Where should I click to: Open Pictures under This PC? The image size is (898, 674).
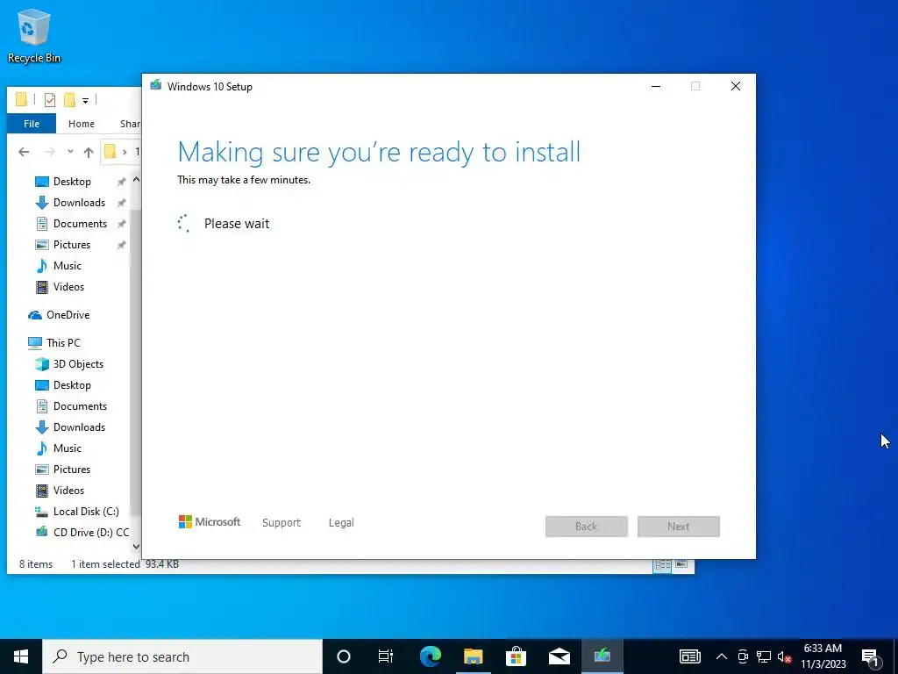pyautogui.click(x=72, y=470)
